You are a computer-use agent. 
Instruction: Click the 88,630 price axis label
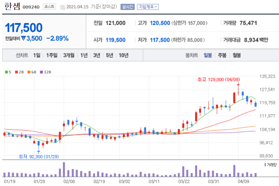click(266, 156)
